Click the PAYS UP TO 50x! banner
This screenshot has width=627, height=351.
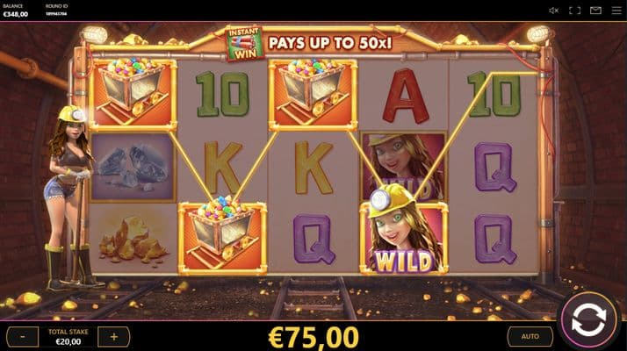tap(330, 43)
